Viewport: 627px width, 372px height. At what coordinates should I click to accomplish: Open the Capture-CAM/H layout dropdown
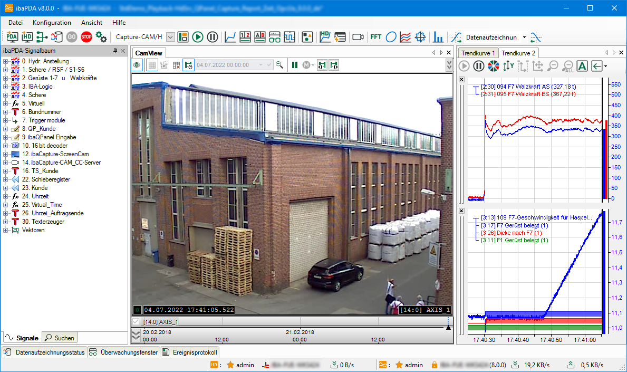pyautogui.click(x=170, y=37)
